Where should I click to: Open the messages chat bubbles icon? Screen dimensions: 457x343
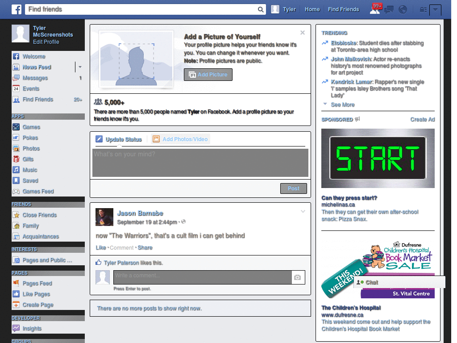[x=389, y=10]
